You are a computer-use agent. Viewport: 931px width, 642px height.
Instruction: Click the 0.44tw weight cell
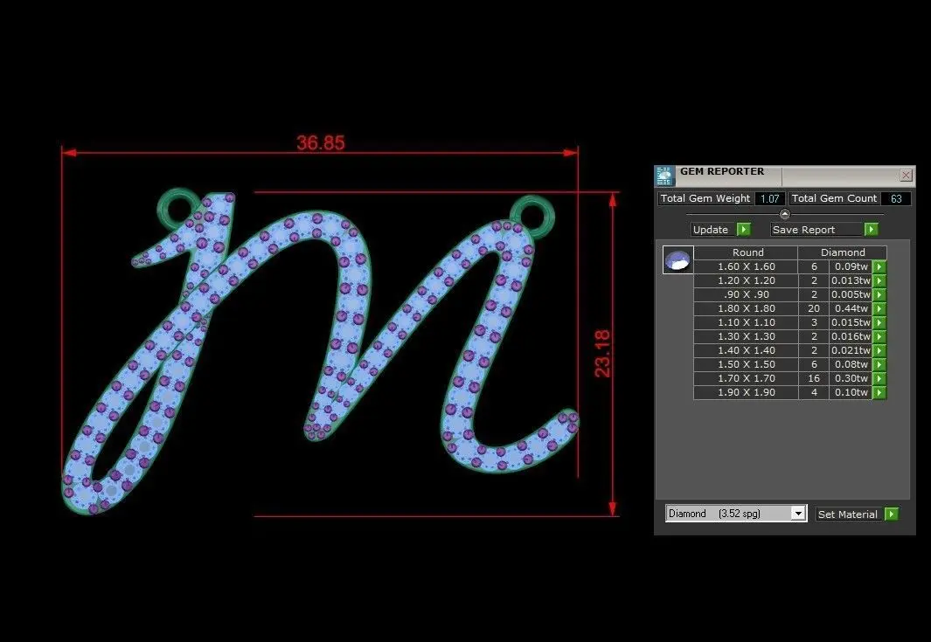(x=851, y=308)
